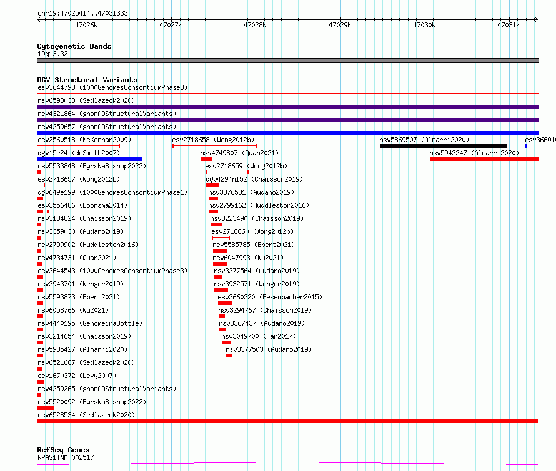Click the nsv5869507 Almarri2020 black bar
This screenshot has height=471, width=556.
(444, 146)
